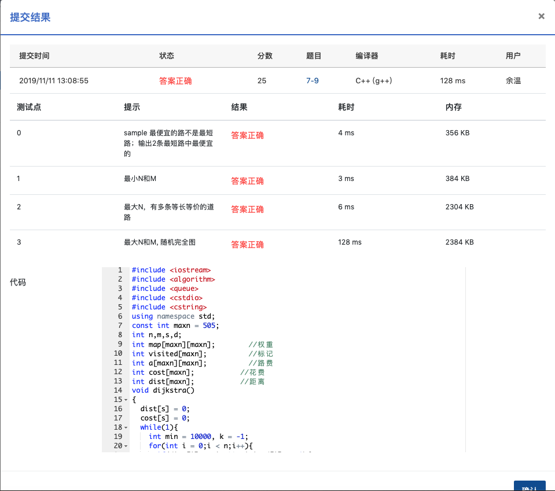Click the 结果 column header
This screenshot has width=555, height=491.
point(239,107)
